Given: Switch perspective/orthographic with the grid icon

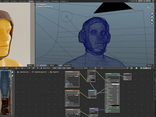Looking at the screenshot, I should tap(152, 24).
